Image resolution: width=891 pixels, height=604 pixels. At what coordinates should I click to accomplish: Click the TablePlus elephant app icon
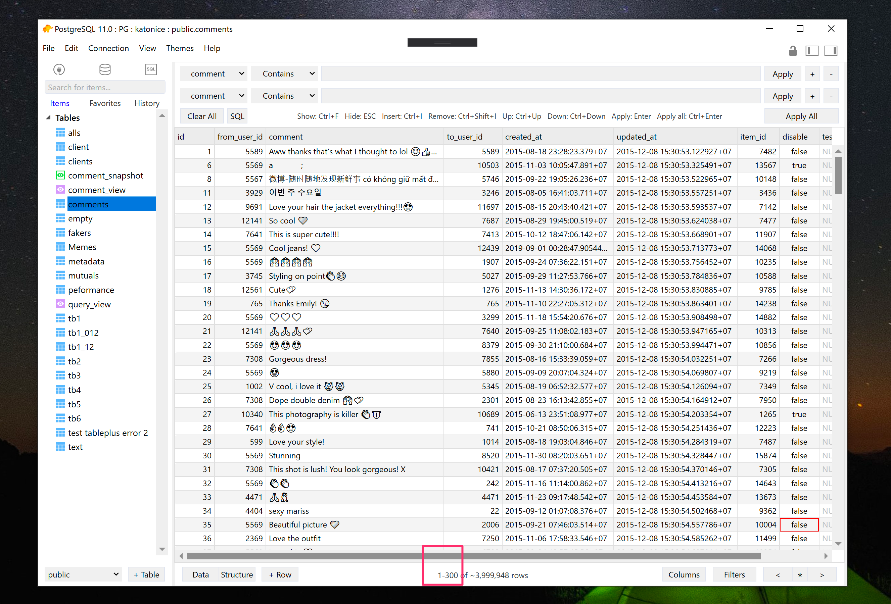pyautogui.click(x=47, y=29)
